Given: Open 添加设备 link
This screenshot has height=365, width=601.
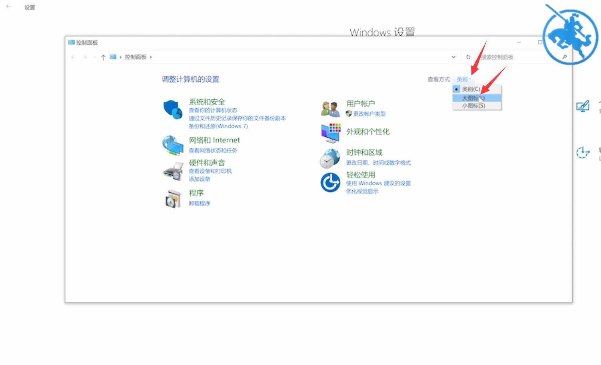Looking at the screenshot, I should 200,179.
